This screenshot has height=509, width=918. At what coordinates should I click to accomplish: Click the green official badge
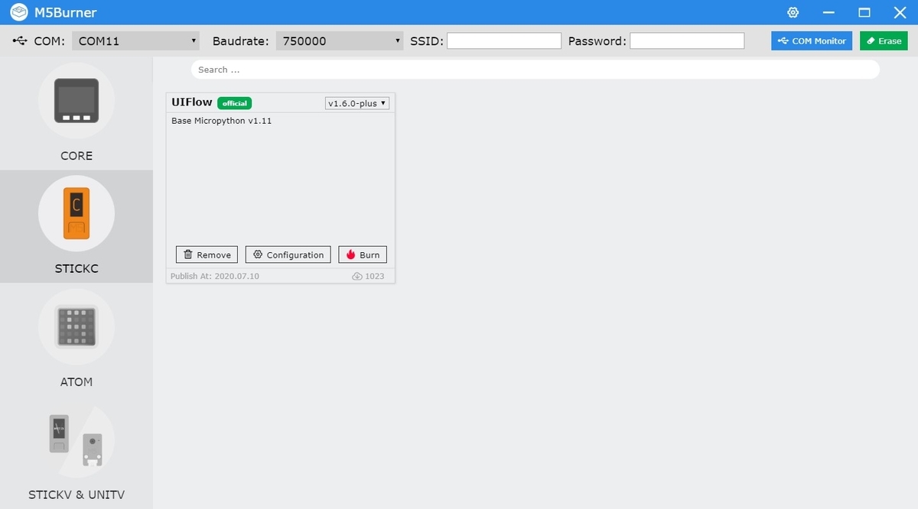click(x=234, y=103)
